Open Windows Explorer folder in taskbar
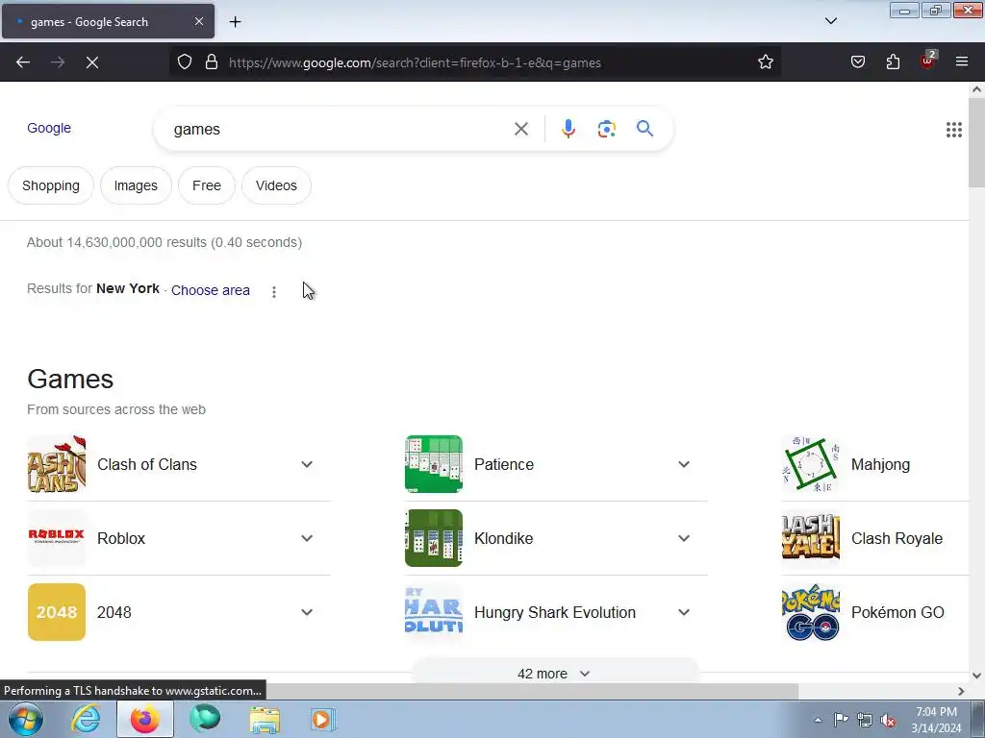The height and width of the screenshot is (738, 985). 265,719
